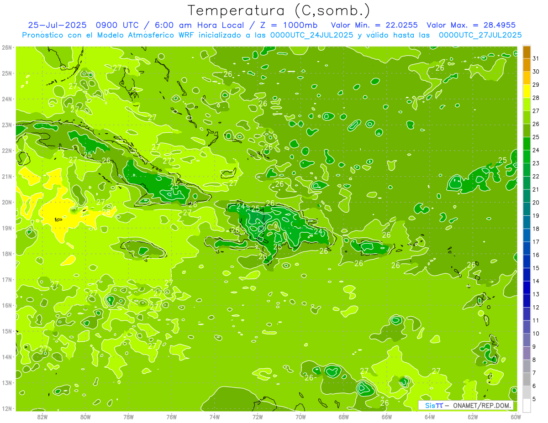Click the "82W" longitude axis label

tap(42, 417)
